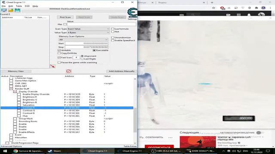275x154 pixels.
Task: Enable the Lua formula checkbox
Action: pyautogui.click(x=113, y=29)
